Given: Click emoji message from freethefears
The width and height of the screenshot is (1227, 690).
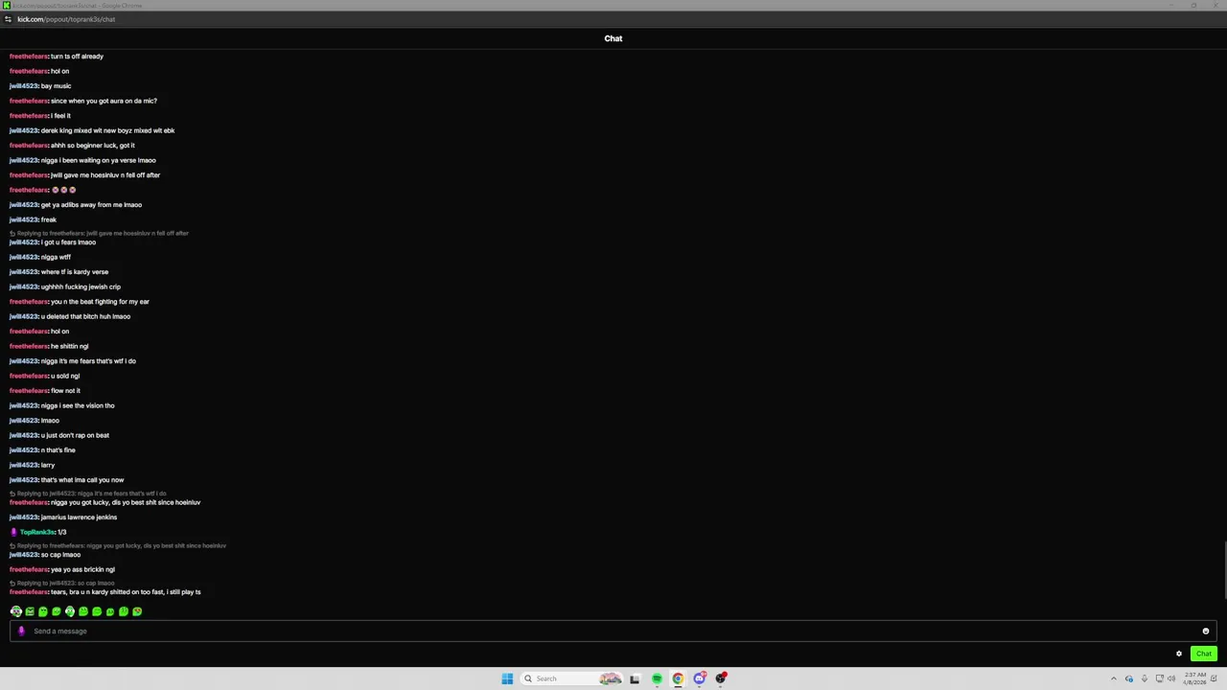Looking at the screenshot, I should (63, 190).
